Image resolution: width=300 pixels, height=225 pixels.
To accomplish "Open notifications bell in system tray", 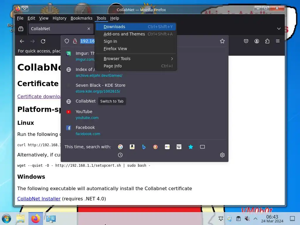I will click(221, 219).
